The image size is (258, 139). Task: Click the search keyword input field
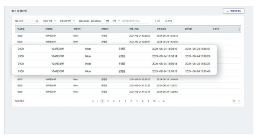(135, 21)
